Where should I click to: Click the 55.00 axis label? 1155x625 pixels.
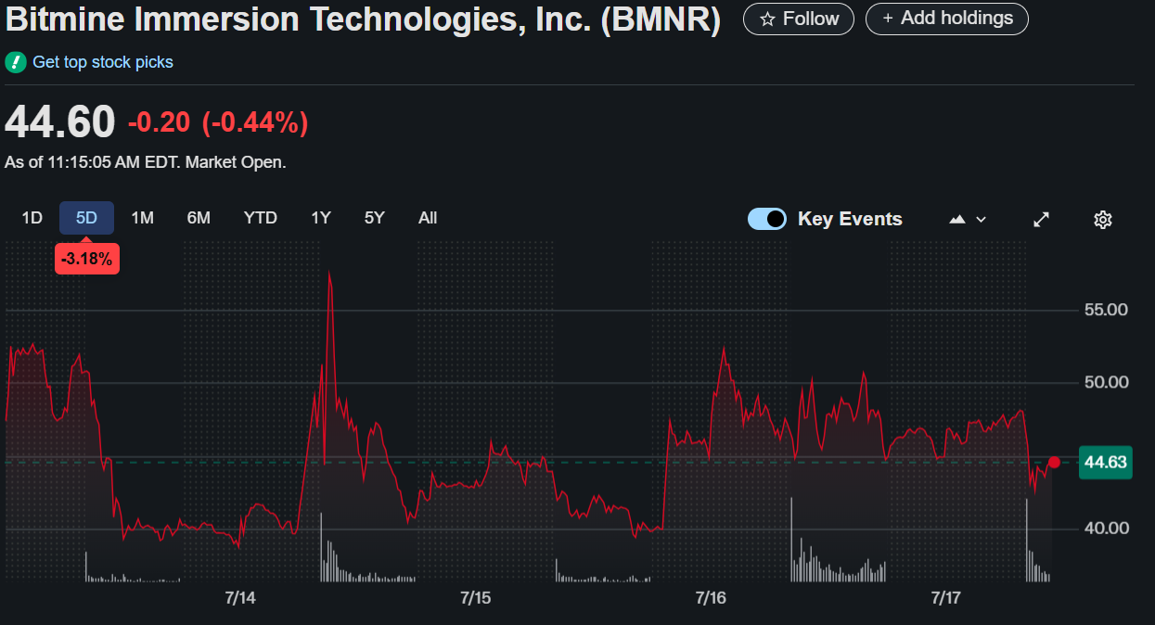[1106, 310]
